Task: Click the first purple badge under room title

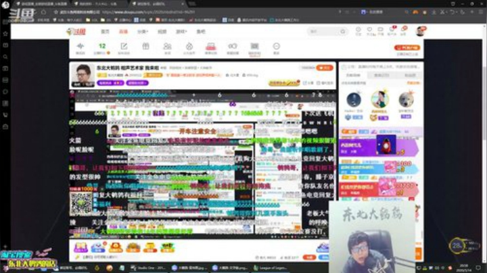Action: [x=110, y=83]
